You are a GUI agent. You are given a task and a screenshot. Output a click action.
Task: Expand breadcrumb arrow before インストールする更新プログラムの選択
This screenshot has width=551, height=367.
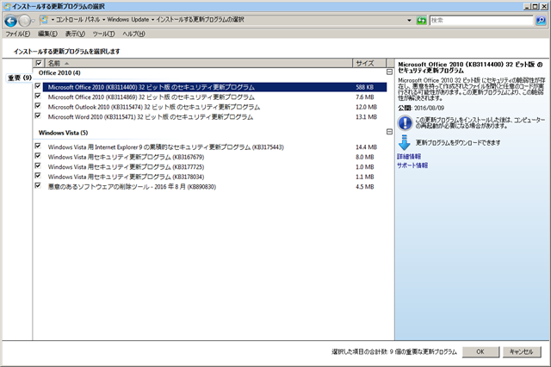pyautogui.click(x=153, y=20)
